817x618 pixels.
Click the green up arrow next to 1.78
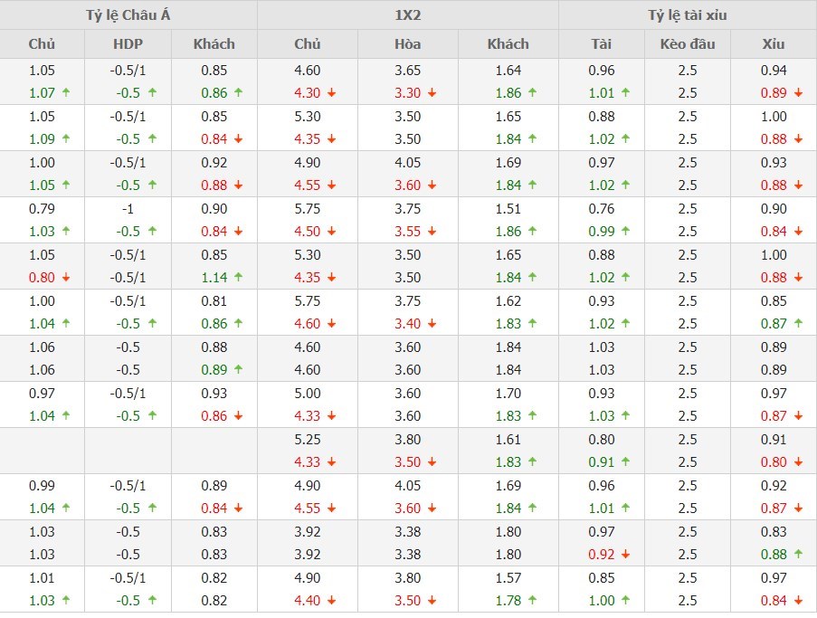click(x=532, y=600)
